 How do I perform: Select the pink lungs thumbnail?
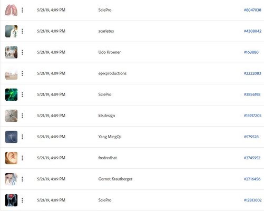(x=11, y=10)
